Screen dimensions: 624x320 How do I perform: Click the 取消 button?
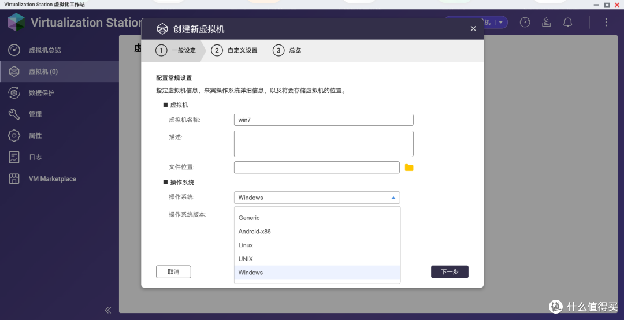click(173, 272)
